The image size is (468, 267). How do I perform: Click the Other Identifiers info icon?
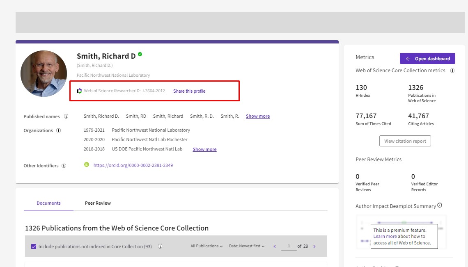pos(64,166)
